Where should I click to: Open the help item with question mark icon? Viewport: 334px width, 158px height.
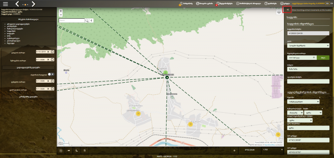[x=271, y=4]
